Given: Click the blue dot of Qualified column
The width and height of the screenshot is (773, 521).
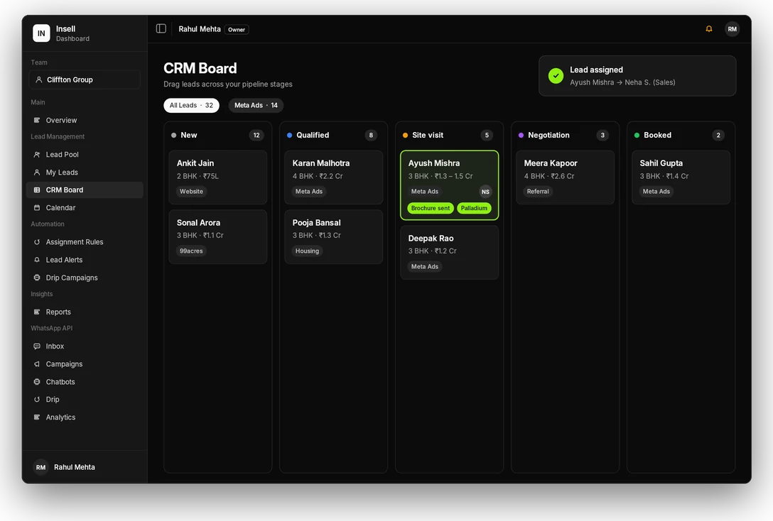Looking at the screenshot, I should [289, 136].
